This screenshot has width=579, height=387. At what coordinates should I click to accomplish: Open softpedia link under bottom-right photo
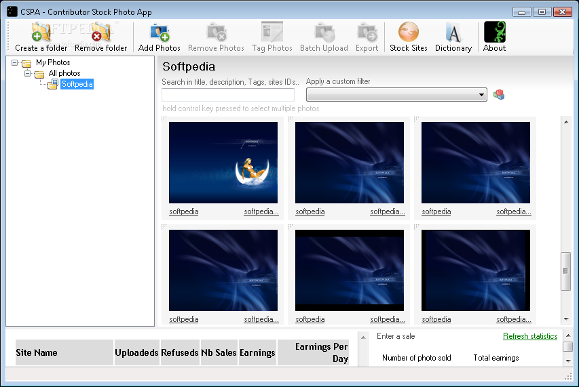tap(436, 319)
